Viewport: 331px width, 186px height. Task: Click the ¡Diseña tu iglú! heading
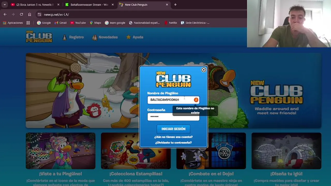tap(286, 174)
